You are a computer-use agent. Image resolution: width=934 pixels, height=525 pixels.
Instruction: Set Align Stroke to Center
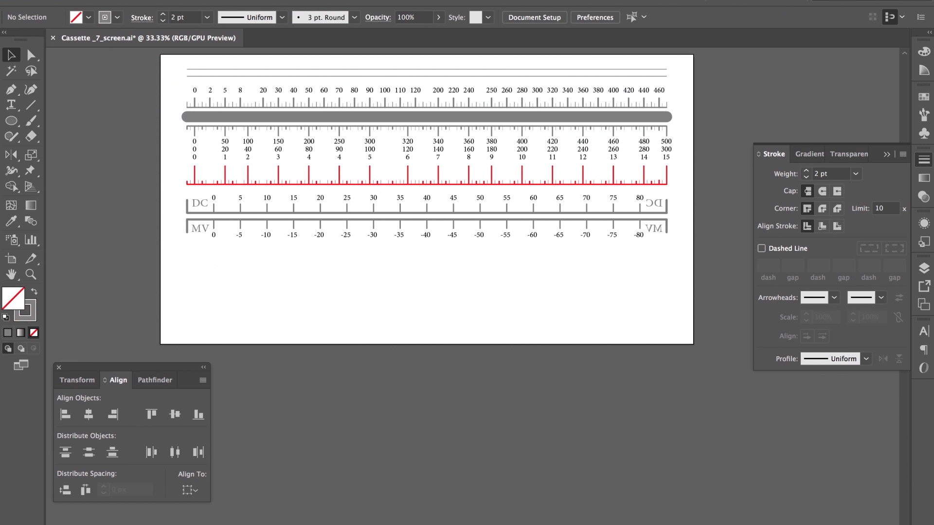point(808,226)
